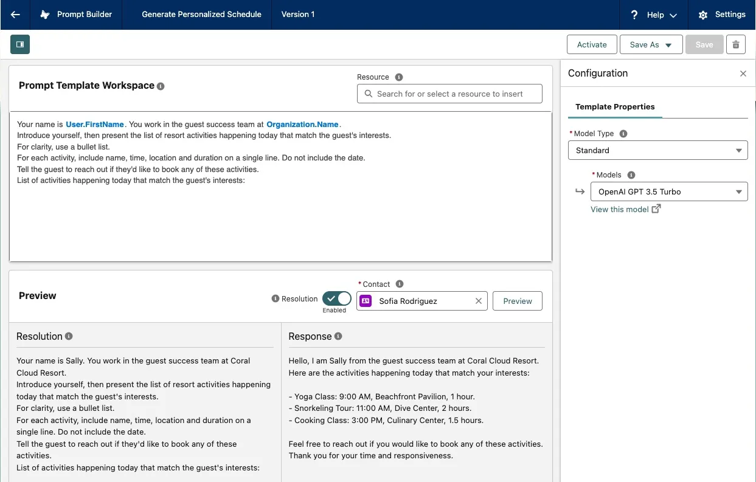Viewport: 756px width, 482px height.
Task: Disable the Resolution toggle
Action: click(337, 298)
